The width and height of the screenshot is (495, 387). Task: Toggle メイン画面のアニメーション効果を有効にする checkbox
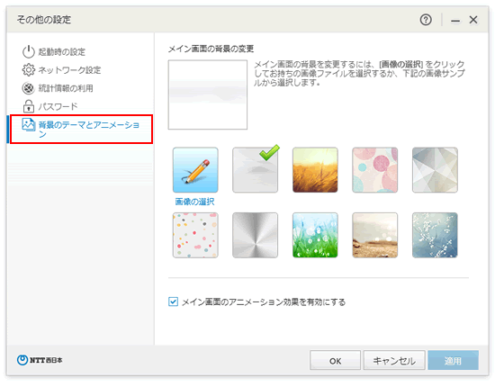tap(173, 301)
